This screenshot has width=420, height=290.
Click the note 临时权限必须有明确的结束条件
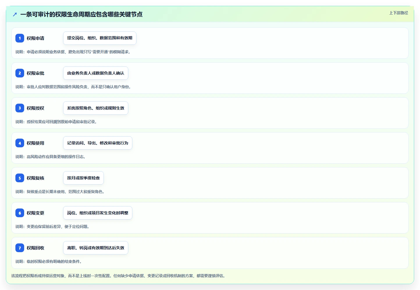click(49, 261)
